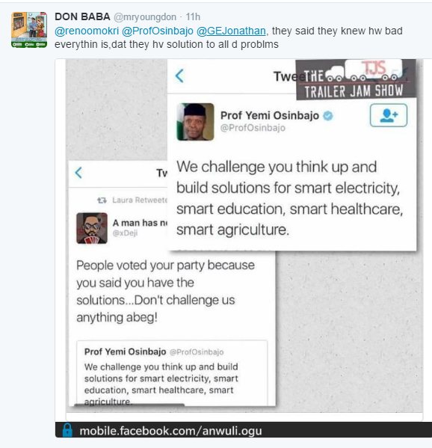The width and height of the screenshot is (432, 448).
Task: Click the @ProfOsinbajo handle under the name
Action: coord(253,128)
